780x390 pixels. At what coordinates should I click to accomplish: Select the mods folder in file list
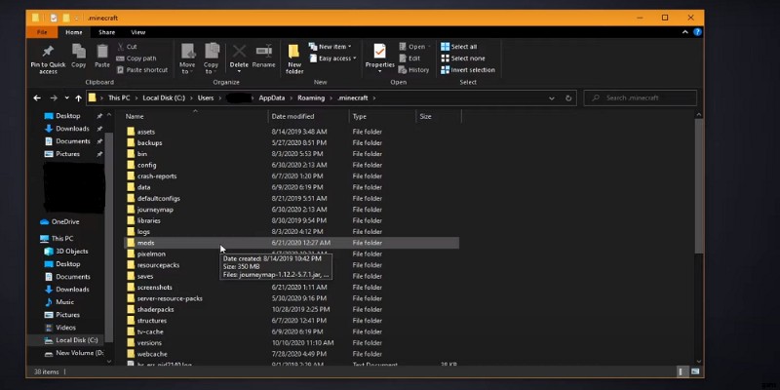tap(145, 242)
